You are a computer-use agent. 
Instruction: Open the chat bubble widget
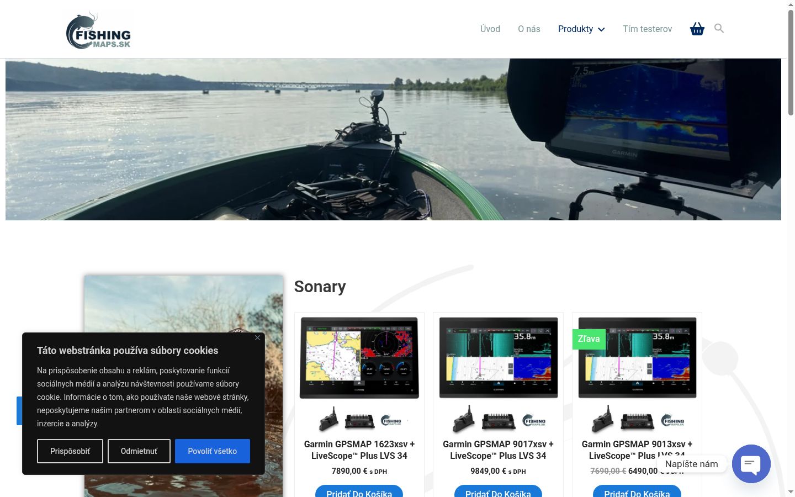(x=751, y=464)
